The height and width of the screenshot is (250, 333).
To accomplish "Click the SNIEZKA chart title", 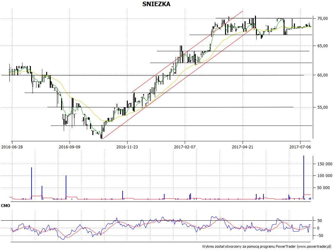I will click(x=156, y=4).
